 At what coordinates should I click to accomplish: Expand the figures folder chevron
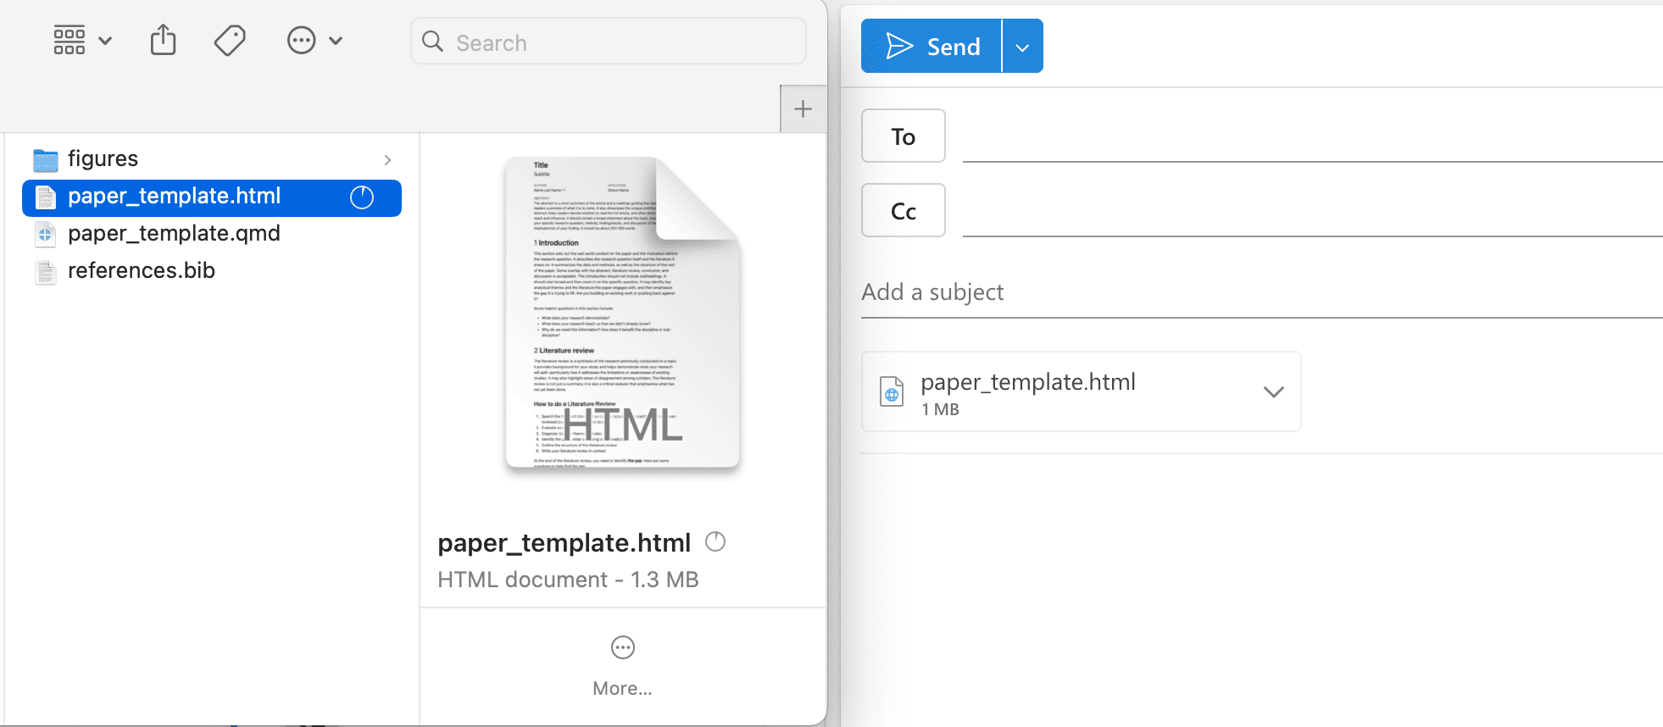pyautogui.click(x=387, y=160)
